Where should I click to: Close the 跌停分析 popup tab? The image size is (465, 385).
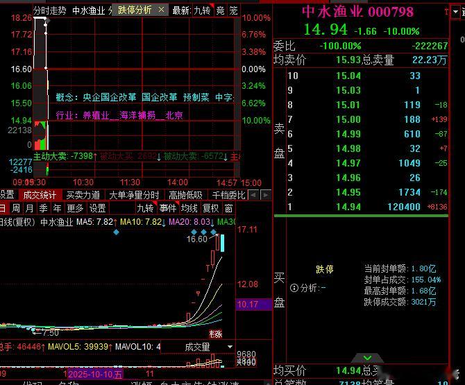(x=161, y=10)
